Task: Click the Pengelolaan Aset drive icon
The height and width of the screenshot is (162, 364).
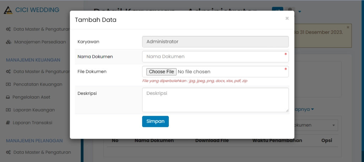Action: tap(8, 97)
